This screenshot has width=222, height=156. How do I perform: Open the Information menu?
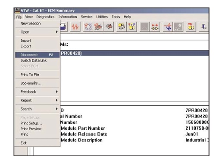68,17
